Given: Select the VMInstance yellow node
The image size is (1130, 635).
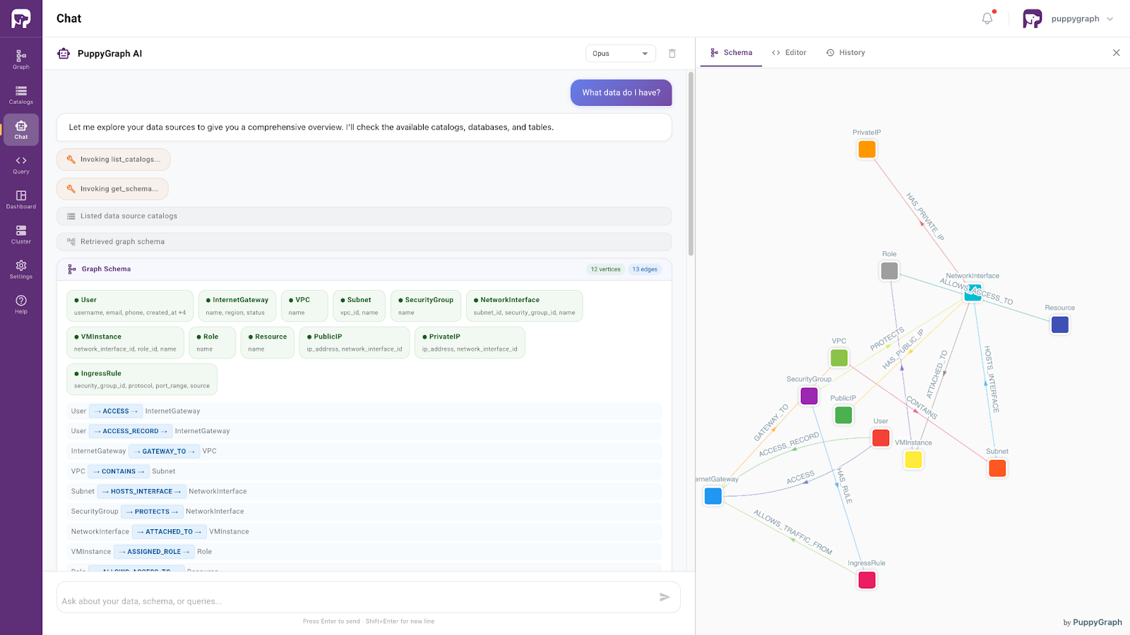Looking at the screenshot, I should (x=913, y=459).
